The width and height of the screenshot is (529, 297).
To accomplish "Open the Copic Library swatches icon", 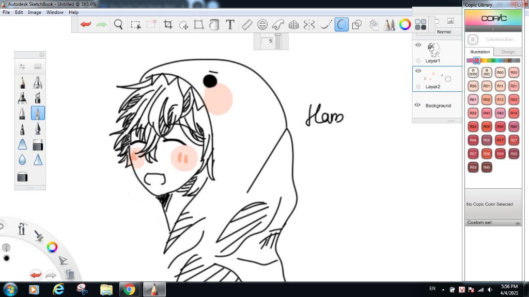I will [x=421, y=24].
